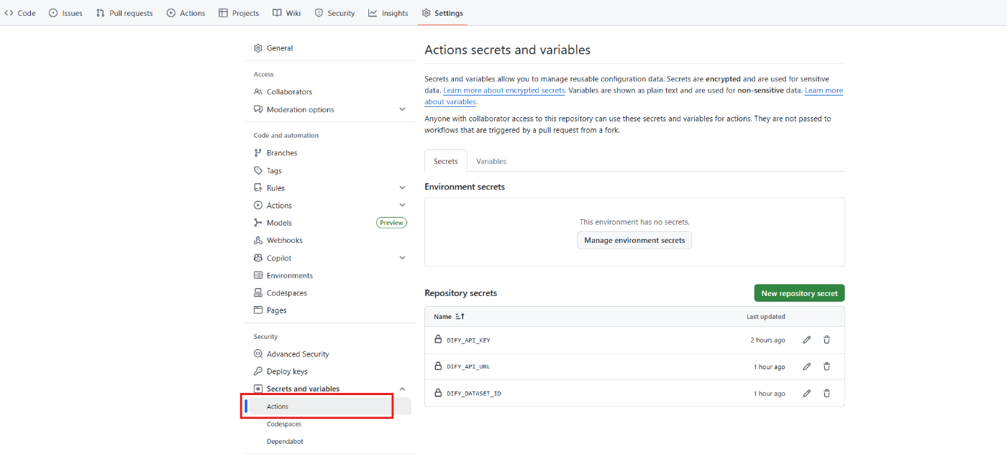Edit the DIFY_API_KEY secret pencil icon
The height and width of the screenshot is (464, 1007).
pyautogui.click(x=806, y=340)
